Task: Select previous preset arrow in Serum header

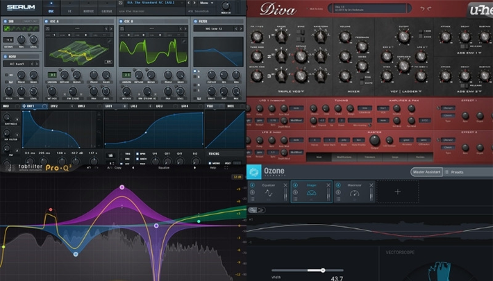Action: [x=189, y=3]
